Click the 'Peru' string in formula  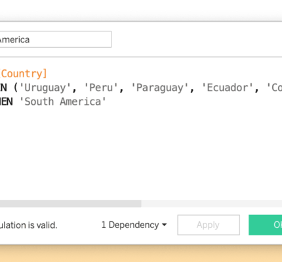101,88
